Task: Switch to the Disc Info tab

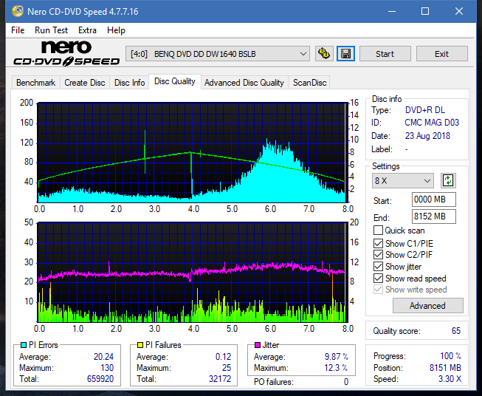Action: [129, 83]
